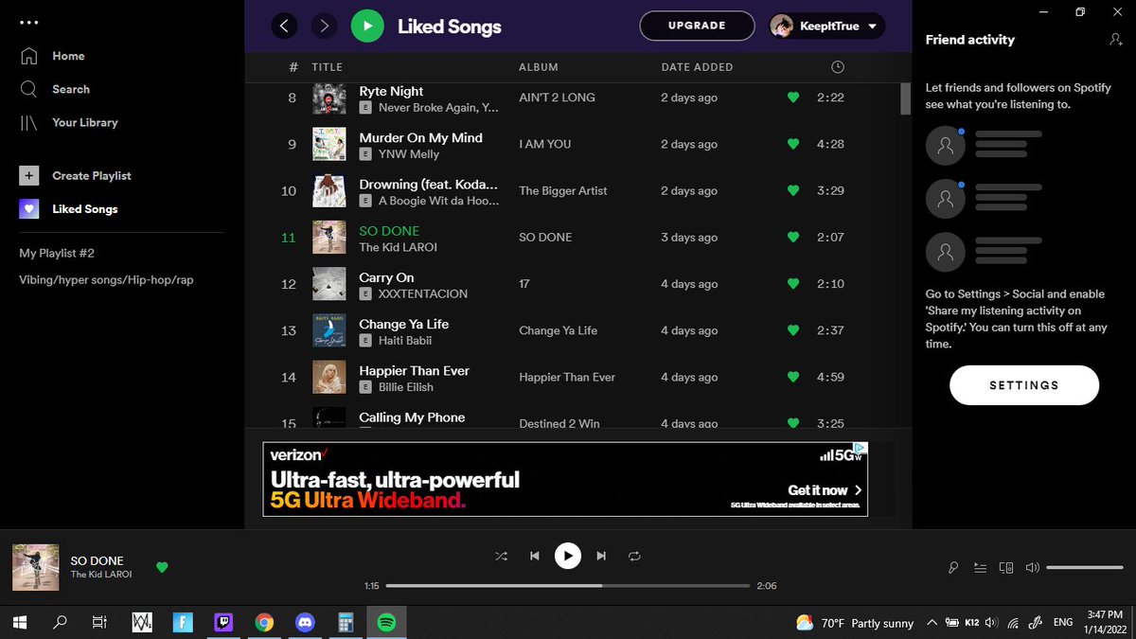This screenshot has width=1136, height=639.
Task: Open now playing SO DONE cover art
Action: click(36, 567)
